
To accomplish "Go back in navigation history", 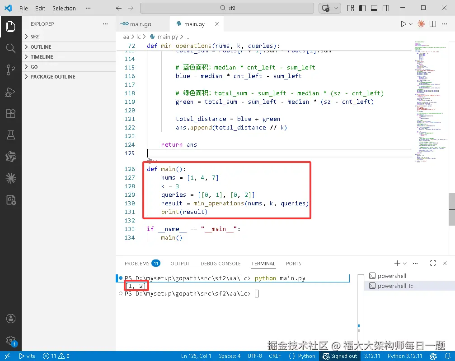I will click(x=119, y=8).
